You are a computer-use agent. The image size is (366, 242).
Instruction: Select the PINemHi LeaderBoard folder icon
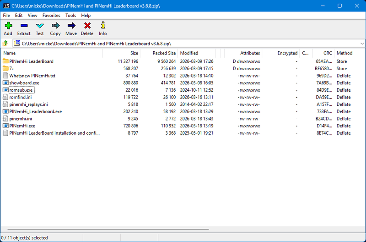coord(5,61)
